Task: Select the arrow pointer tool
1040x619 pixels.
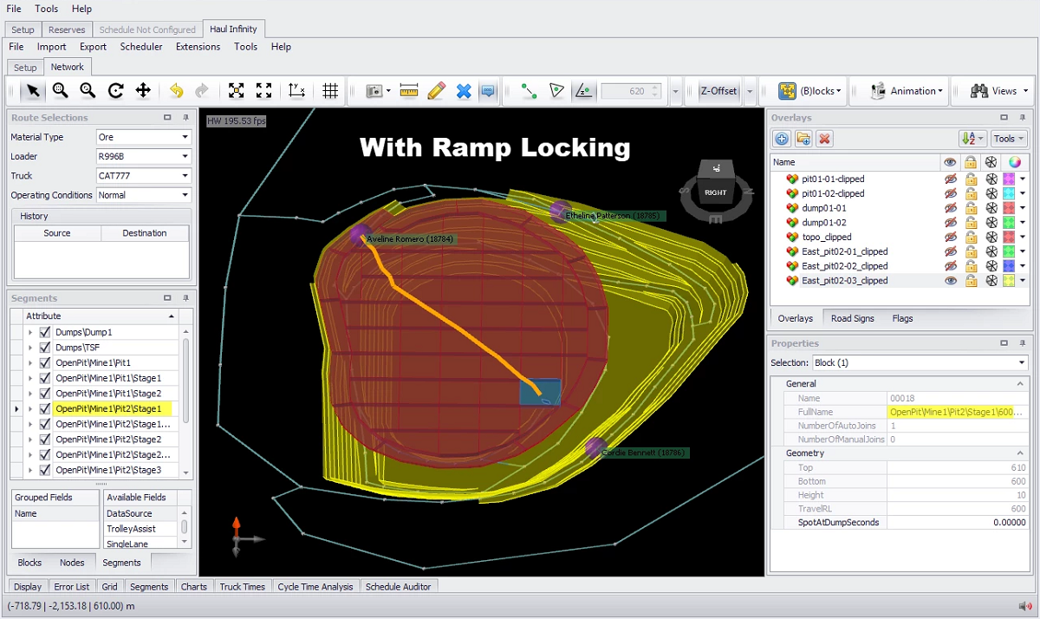Action: pyautogui.click(x=33, y=91)
